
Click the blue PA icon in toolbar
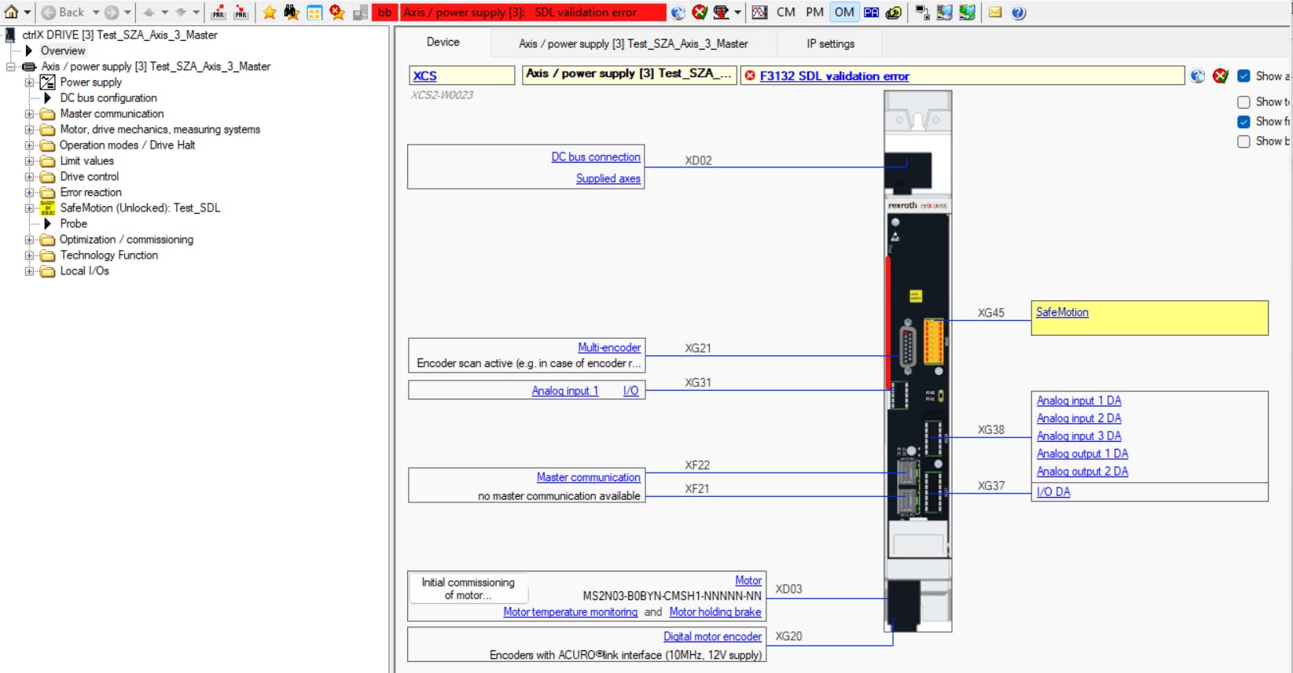tap(871, 13)
